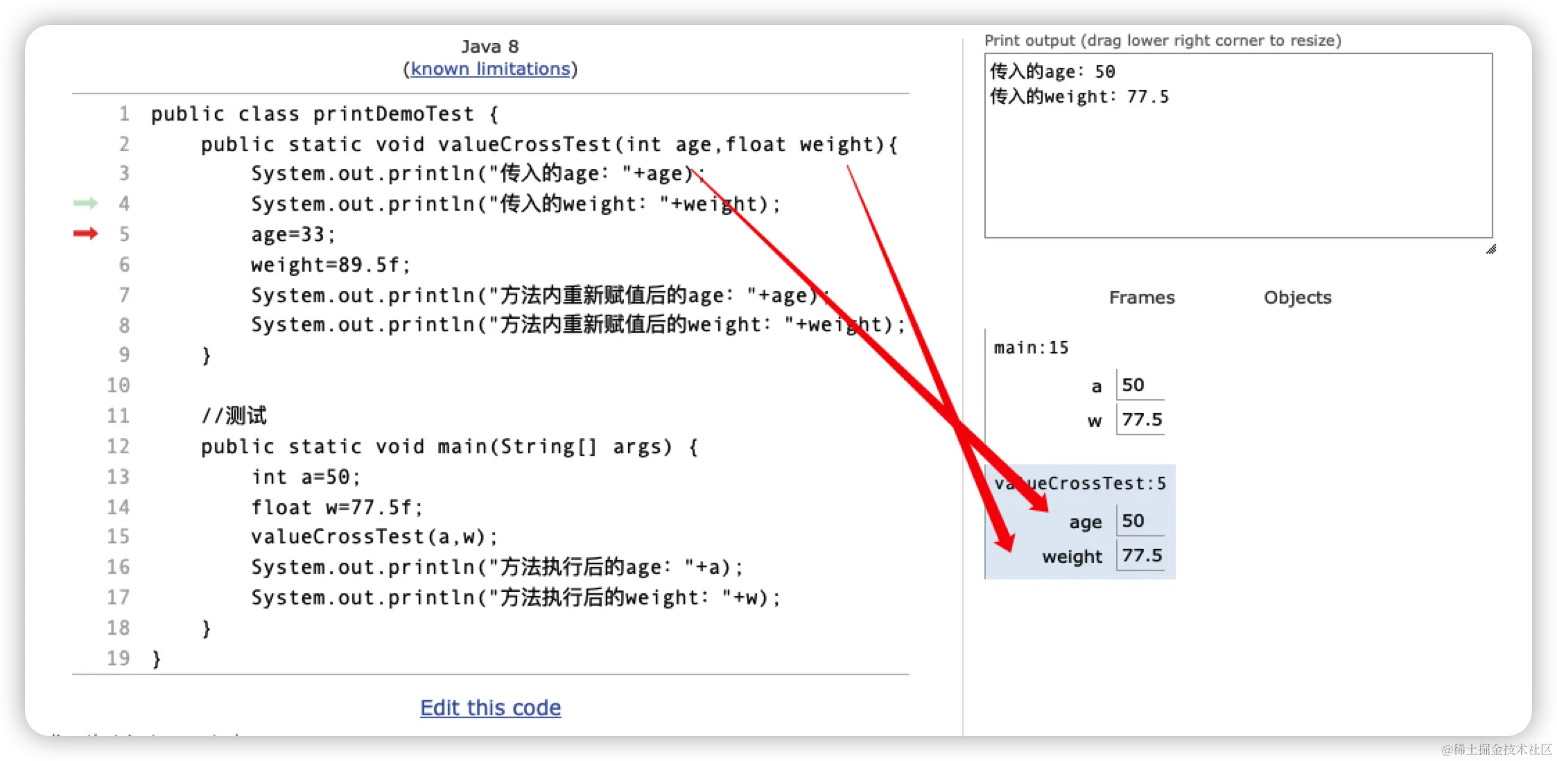
Task: Click the int a=50 code line
Action: (305, 477)
